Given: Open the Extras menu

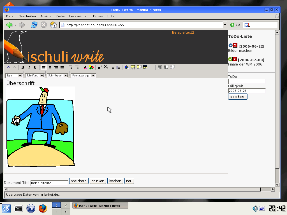Looking at the screenshot, I should pos(98,16).
